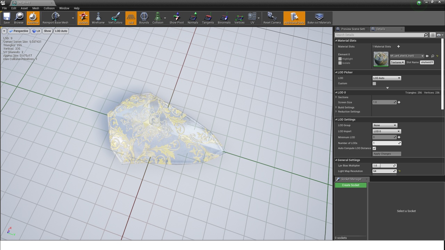This screenshot has width=445, height=250.
Task: Show Normals on the mesh
Action: (193, 18)
